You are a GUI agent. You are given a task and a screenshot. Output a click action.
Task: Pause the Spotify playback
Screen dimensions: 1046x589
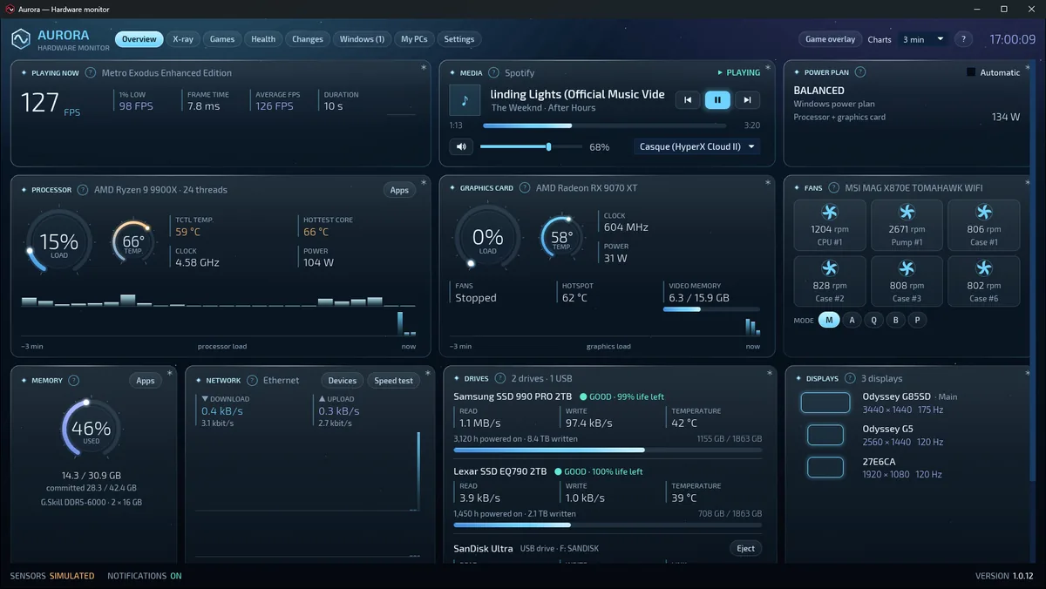717,100
